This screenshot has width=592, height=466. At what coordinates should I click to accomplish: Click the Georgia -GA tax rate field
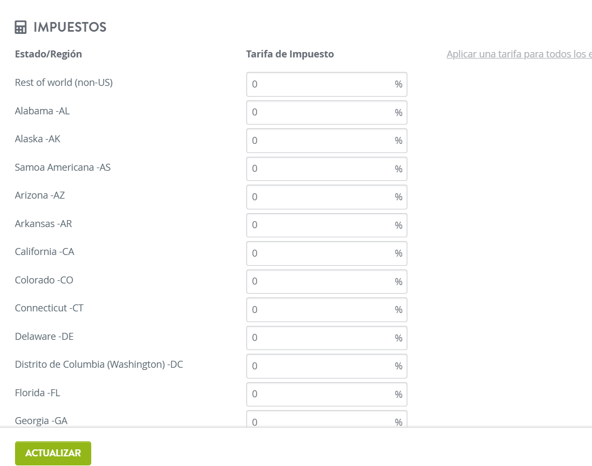click(326, 419)
